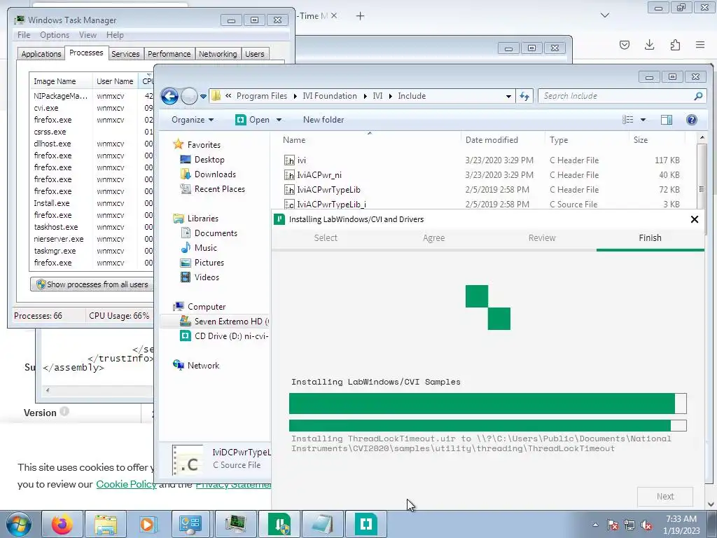Image resolution: width=717 pixels, height=538 pixels.
Task: Open the NI Package Manager taskbar icon
Action: (x=279, y=524)
